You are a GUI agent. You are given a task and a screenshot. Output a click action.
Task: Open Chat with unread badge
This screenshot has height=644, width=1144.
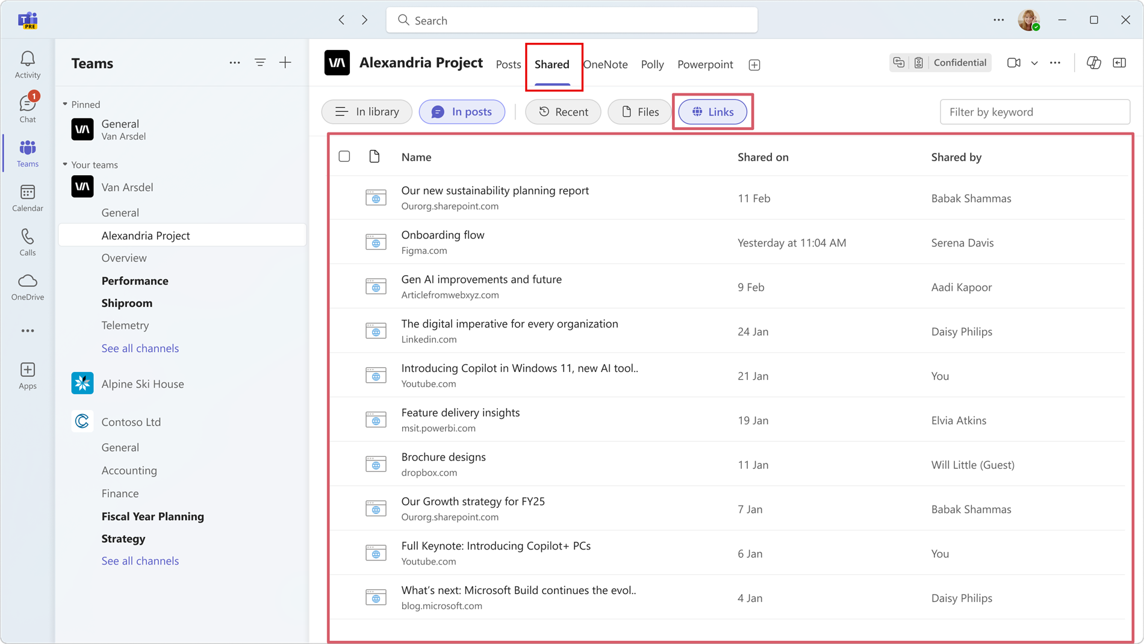[28, 108]
